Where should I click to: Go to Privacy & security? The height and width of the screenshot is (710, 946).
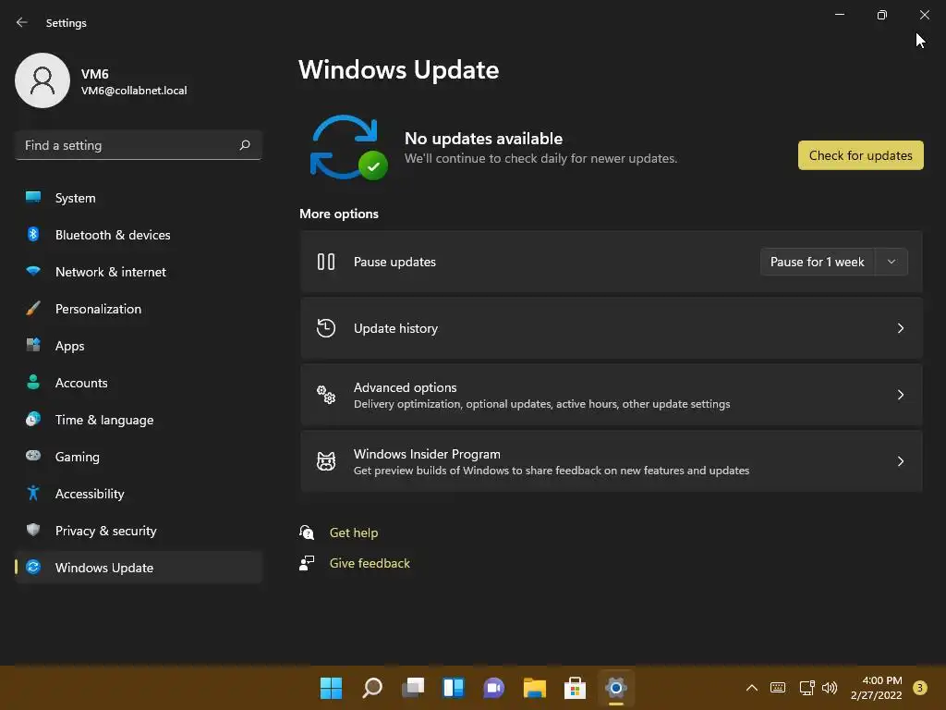(x=139, y=530)
